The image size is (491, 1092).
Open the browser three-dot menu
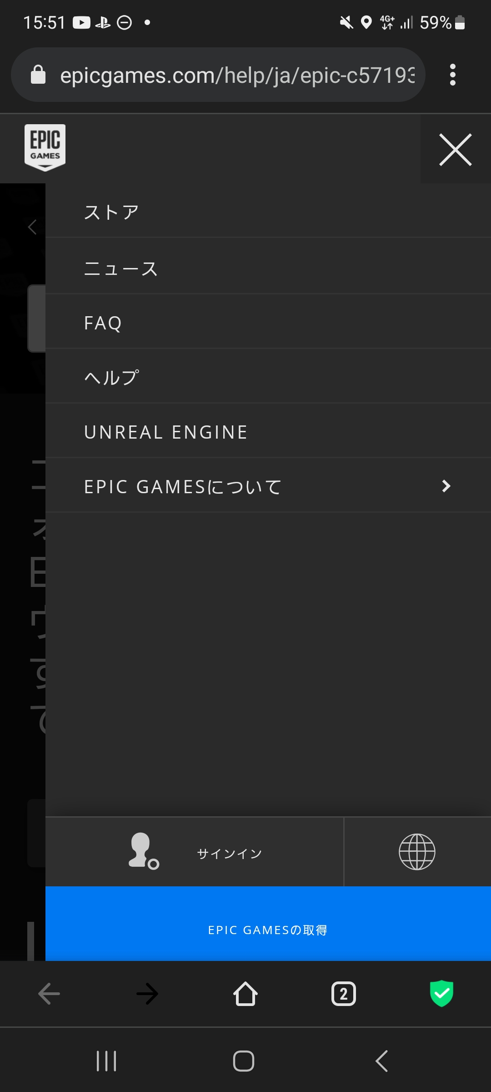[452, 75]
